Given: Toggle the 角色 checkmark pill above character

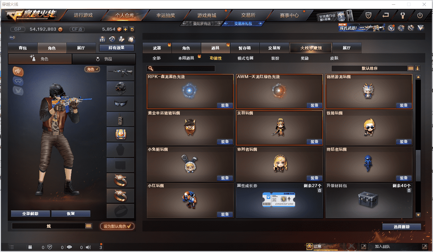Looking at the screenshot, I should [x=92, y=69].
